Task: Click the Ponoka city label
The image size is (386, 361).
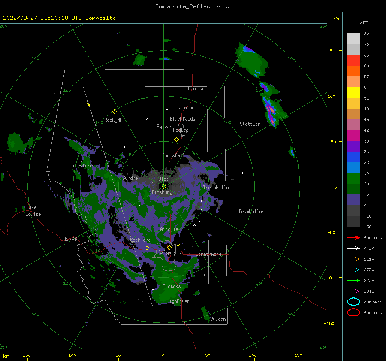Action: [196, 88]
